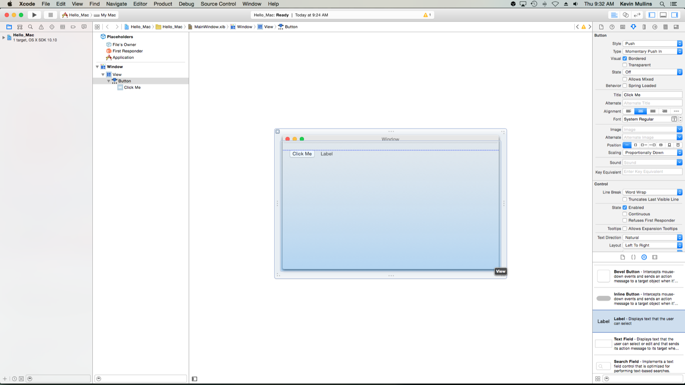Viewport: 685px width, 385px height.
Task: Collapse the Window disclosure triangle in outline
Action: 97,67
